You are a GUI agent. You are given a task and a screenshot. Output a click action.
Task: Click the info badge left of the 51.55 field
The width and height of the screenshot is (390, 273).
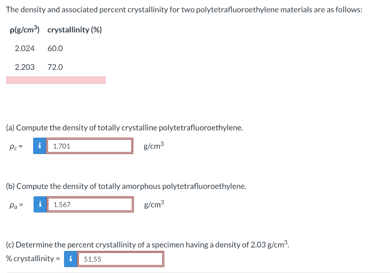(70, 259)
